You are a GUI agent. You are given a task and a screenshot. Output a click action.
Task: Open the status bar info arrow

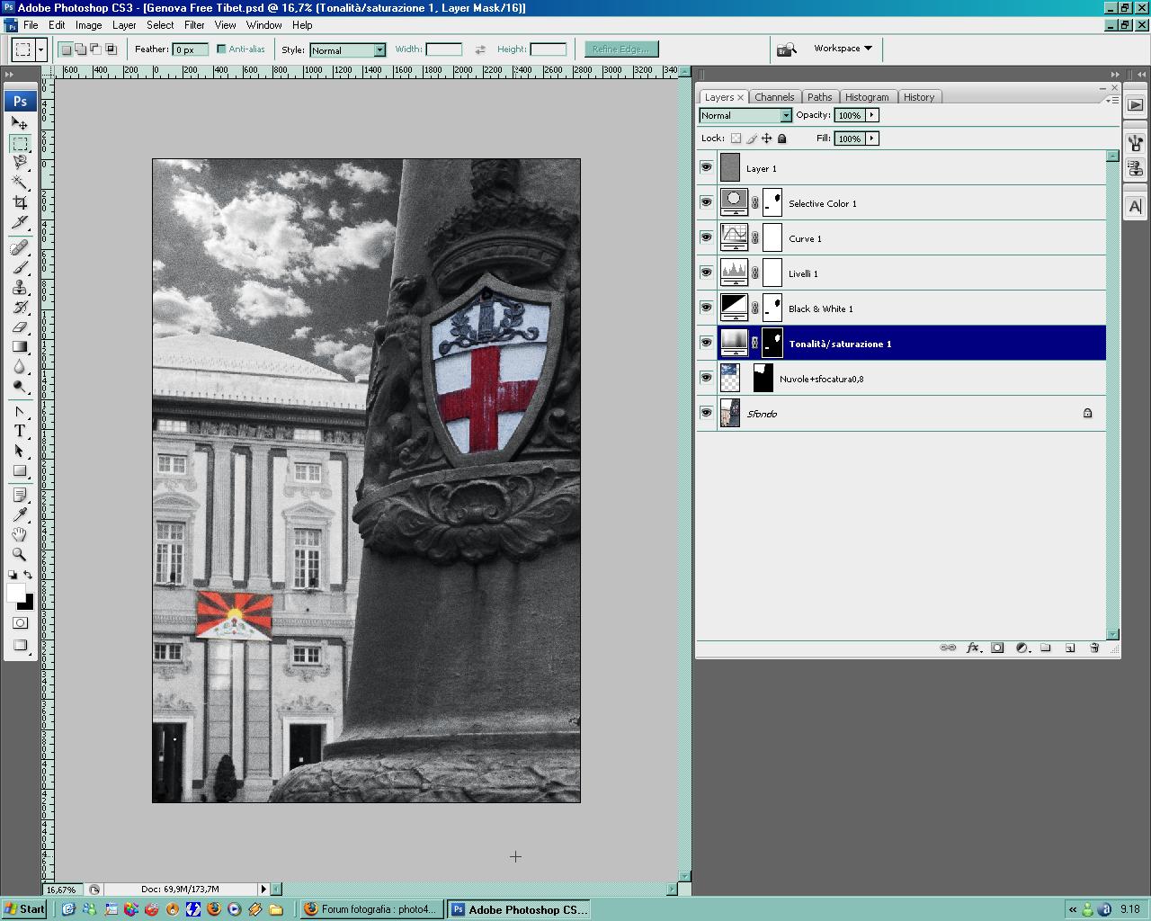coord(263,889)
